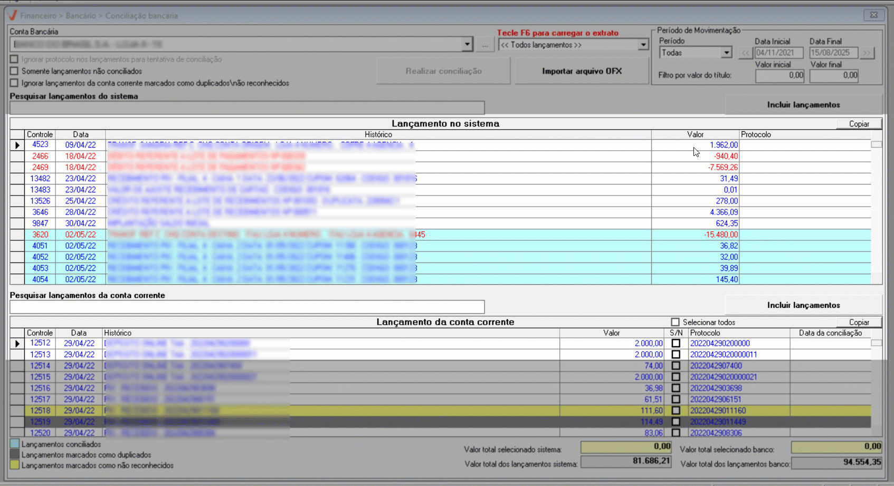The image size is (894, 486).
Task: Click the previous period double-arrow button
Action: pos(745,53)
